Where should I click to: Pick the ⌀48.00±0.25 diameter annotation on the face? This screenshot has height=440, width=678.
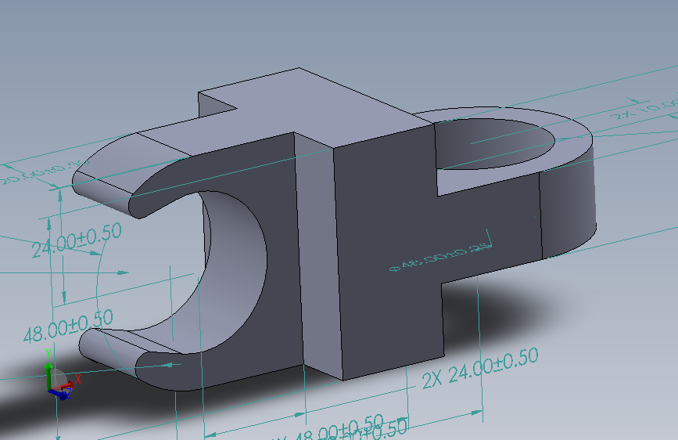pos(441,258)
